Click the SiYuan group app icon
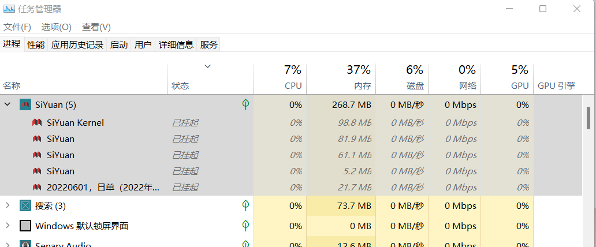Screen dimensions: 596x247 point(25,104)
